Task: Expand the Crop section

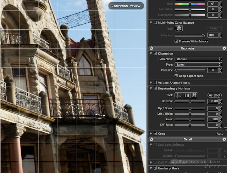Action: click(x=151, y=134)
